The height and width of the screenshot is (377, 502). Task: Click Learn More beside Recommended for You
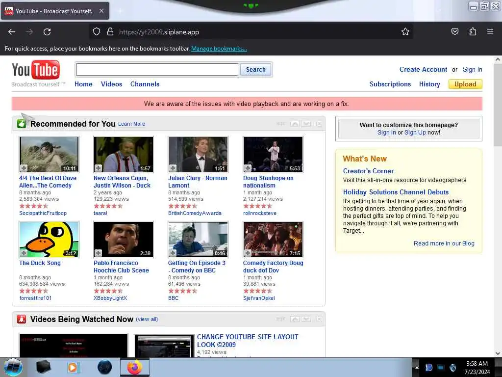tap(131, 124)
